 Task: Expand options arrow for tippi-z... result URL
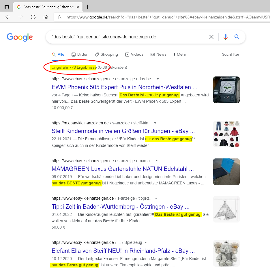pyautogui.click(x=156, y=199)
